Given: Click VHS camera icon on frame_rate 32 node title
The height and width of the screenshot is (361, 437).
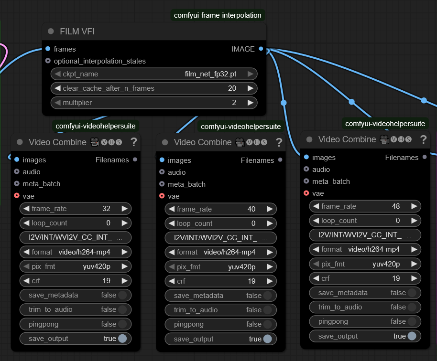Looking at the screenshot, I should pyautogui.click(x=95, y=142).
